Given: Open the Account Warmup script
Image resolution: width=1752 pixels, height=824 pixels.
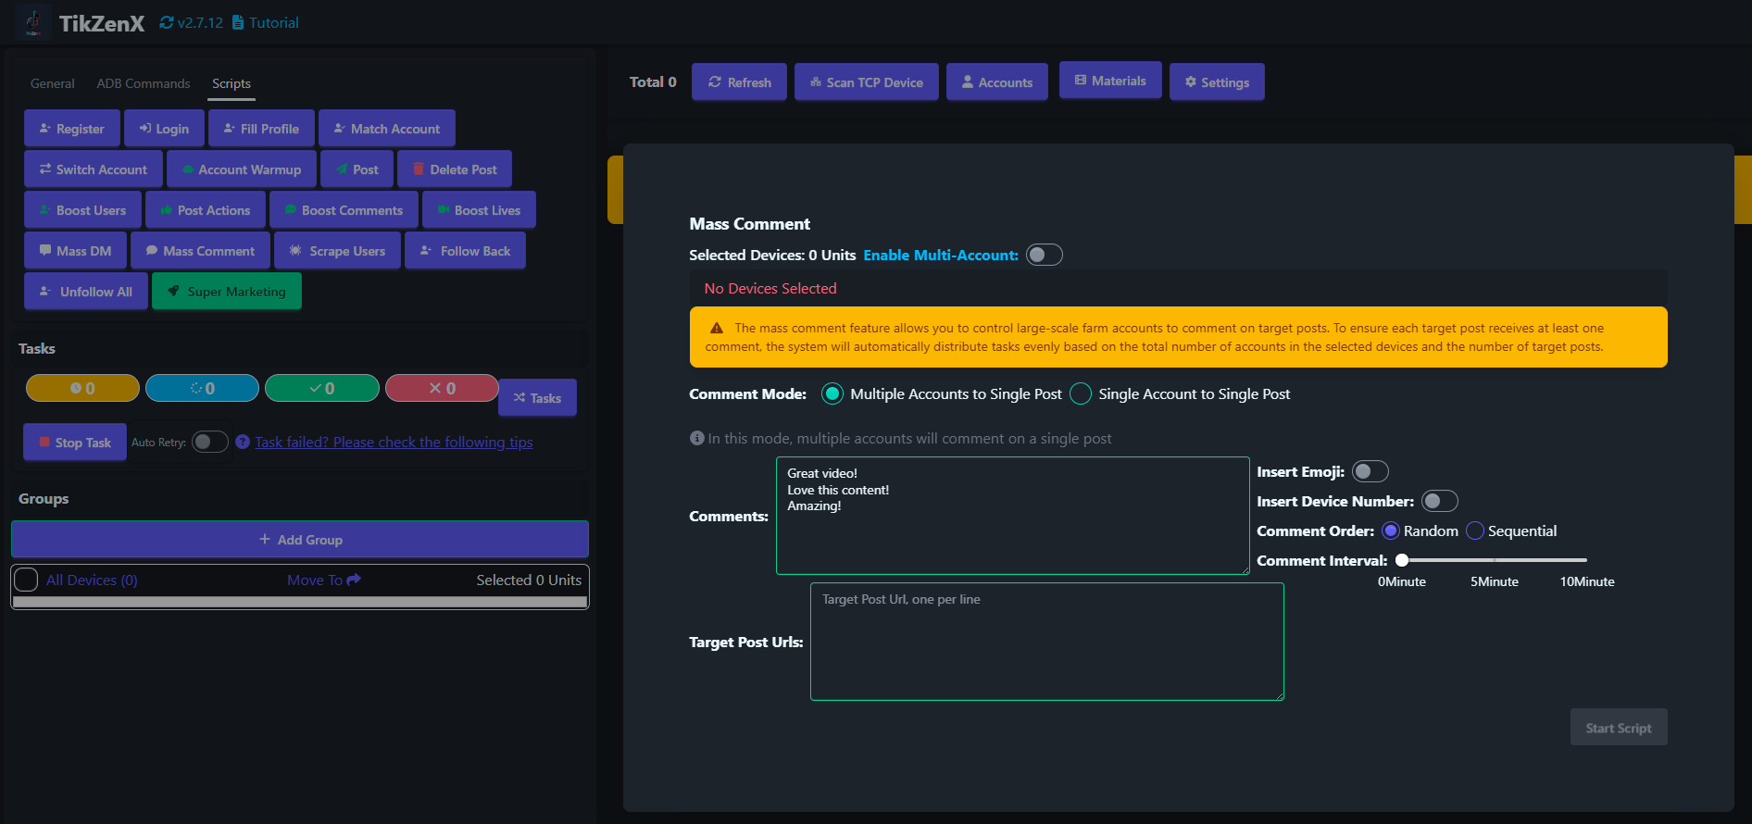Looking at the screenshot, I should click(x=242, y=169).
